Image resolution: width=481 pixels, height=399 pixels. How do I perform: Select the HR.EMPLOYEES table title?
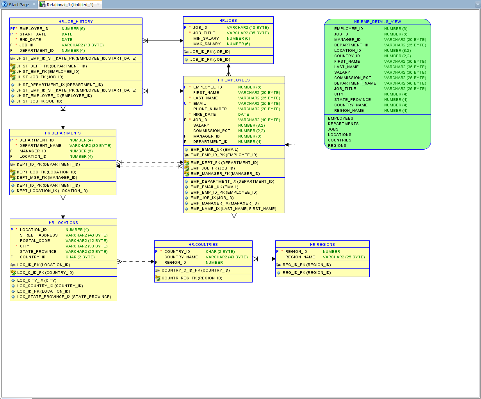(x=233, y=80)
